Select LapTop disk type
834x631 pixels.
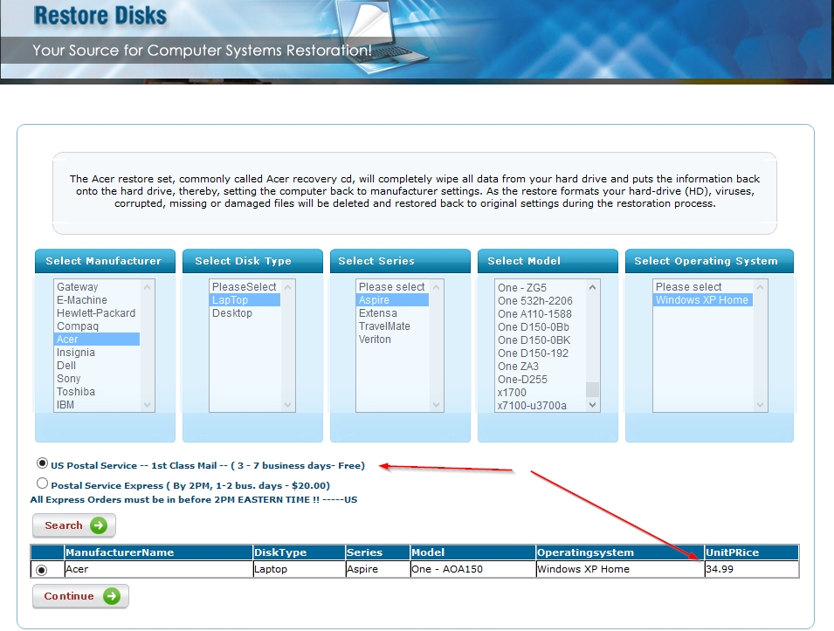pos(245,300)
